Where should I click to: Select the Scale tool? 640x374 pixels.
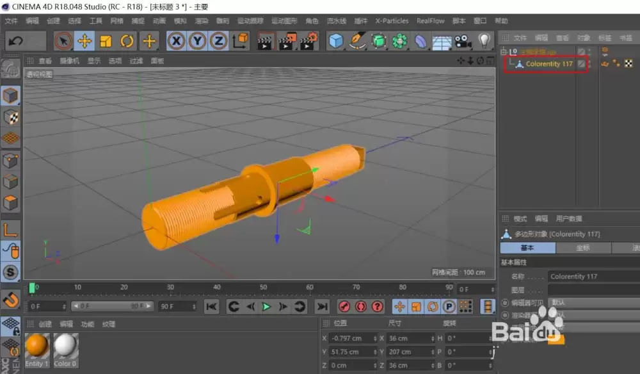[x=106, y=41]
